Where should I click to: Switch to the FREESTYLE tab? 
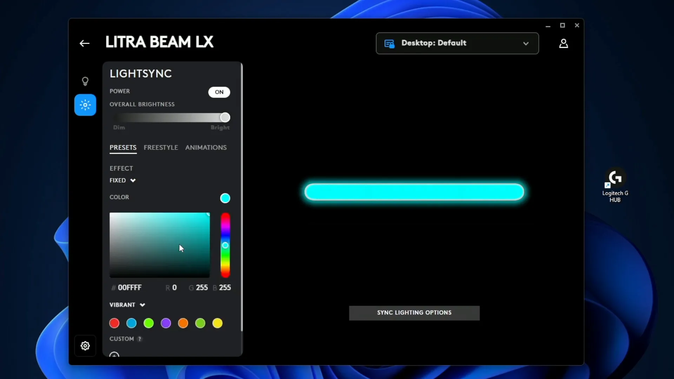point(161,148)
